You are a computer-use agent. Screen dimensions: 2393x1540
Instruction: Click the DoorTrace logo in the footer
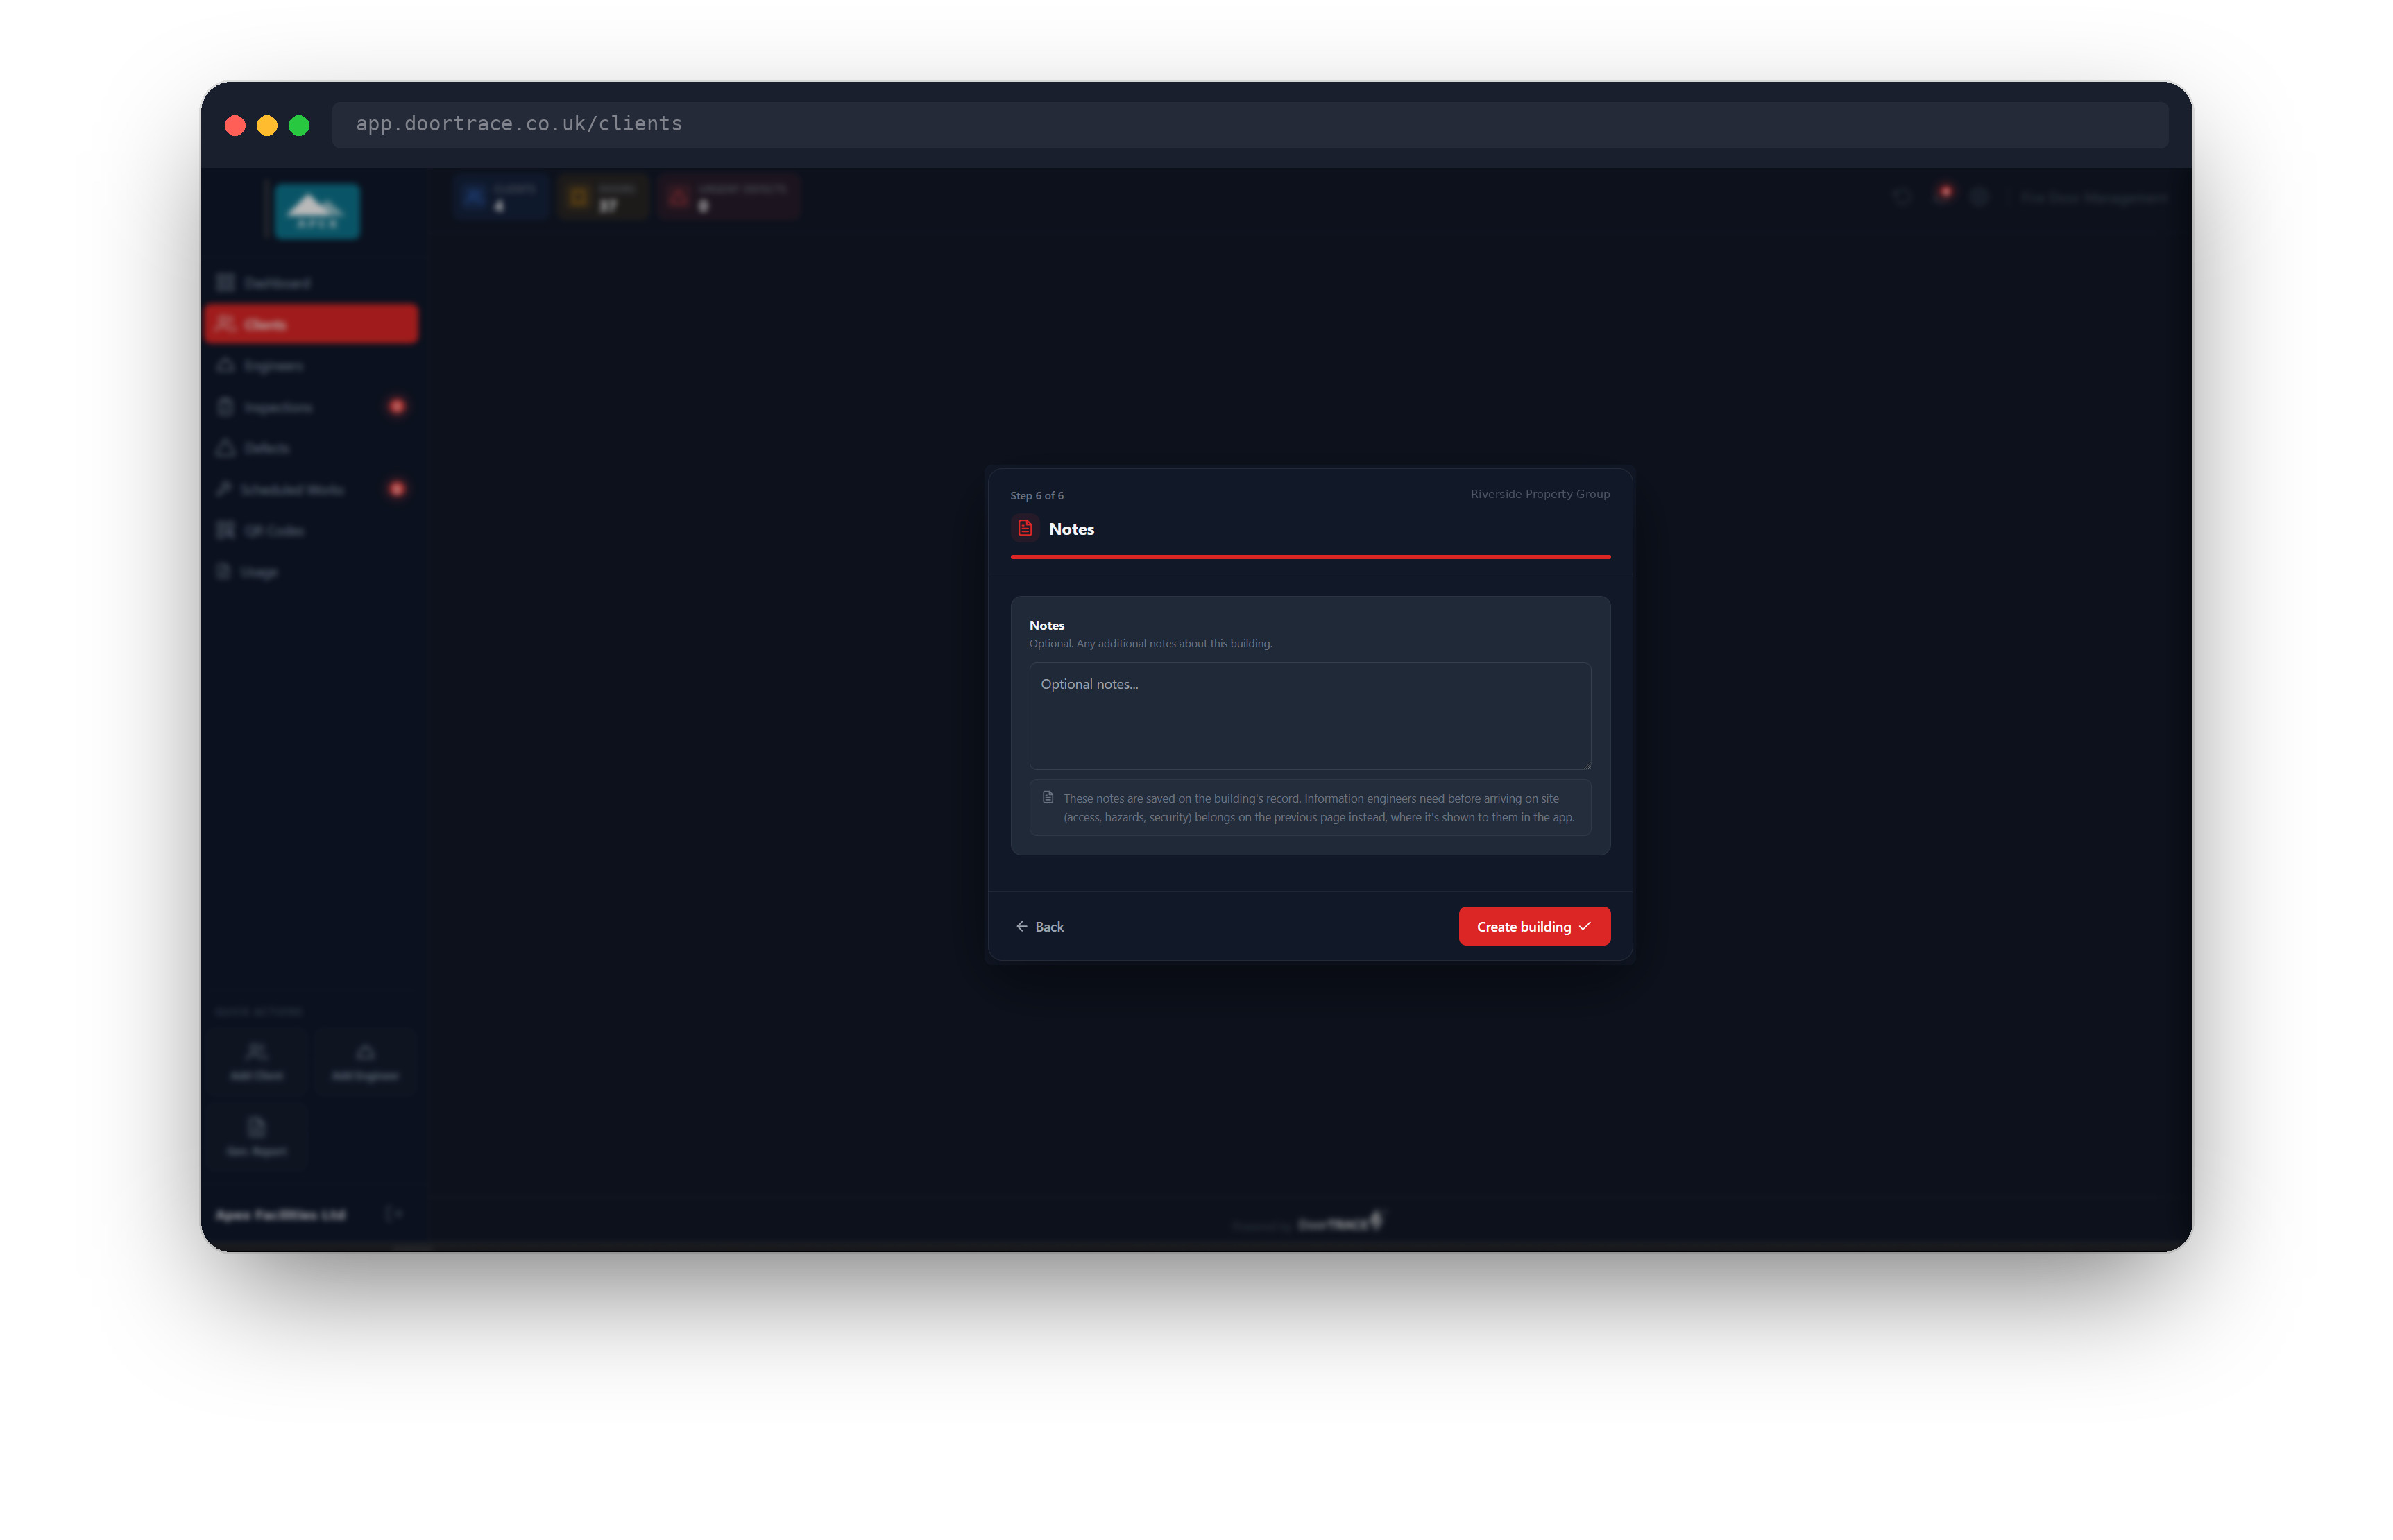[x=1340, y=1223]
